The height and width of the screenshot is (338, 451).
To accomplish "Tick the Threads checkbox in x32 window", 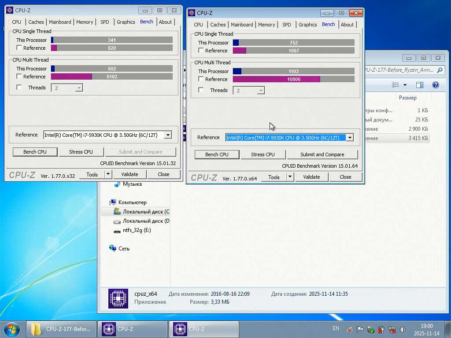I will [x=19, y=88].
